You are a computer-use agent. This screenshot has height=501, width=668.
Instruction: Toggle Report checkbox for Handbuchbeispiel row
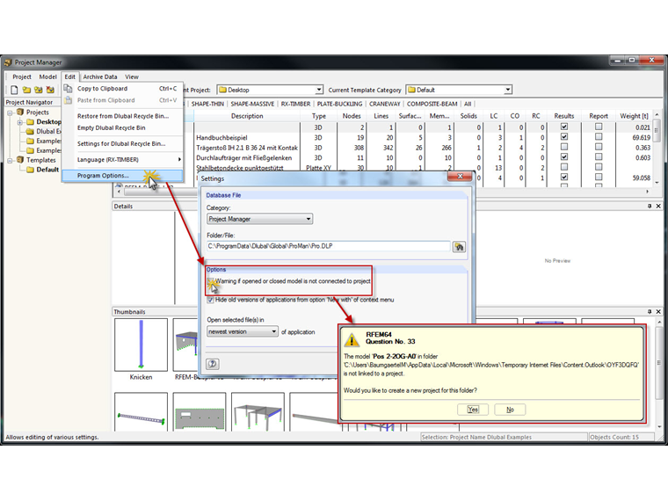pyautogui.click(x=599, y=137)
